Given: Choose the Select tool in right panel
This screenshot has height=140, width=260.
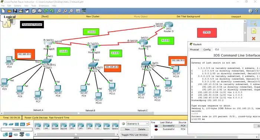Looking at the screenshot, I should click(x=254, y=23).
